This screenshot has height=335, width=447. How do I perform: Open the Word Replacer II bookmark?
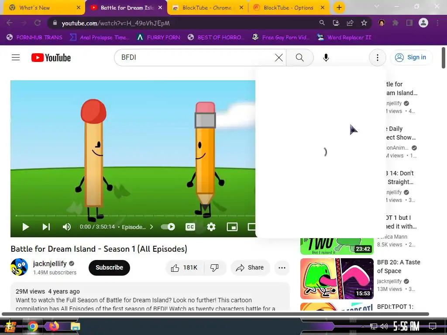(344, 38)
